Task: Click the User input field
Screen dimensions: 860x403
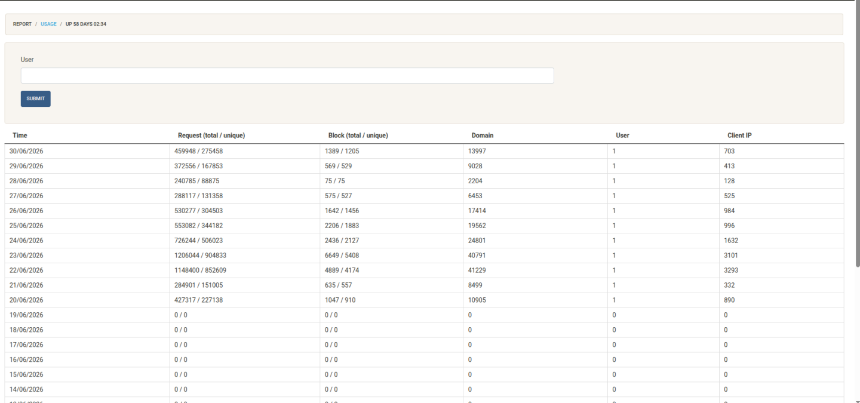Action: 287,75
